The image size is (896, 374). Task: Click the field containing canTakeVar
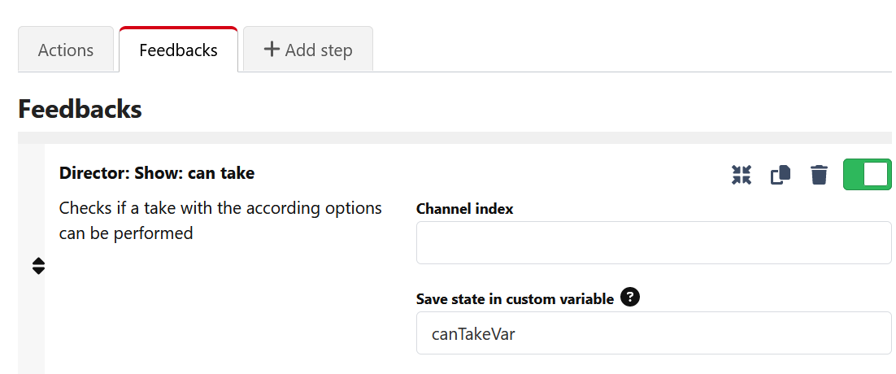654,333
